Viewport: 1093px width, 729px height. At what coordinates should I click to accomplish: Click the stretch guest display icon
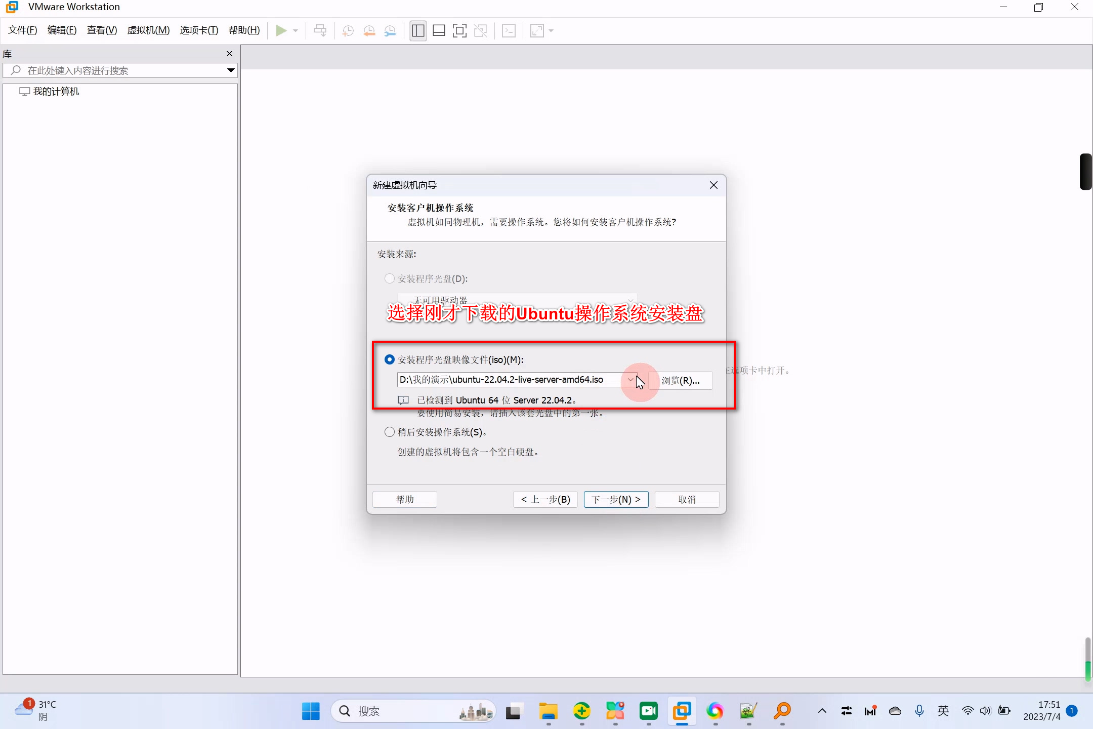(537, 31)
